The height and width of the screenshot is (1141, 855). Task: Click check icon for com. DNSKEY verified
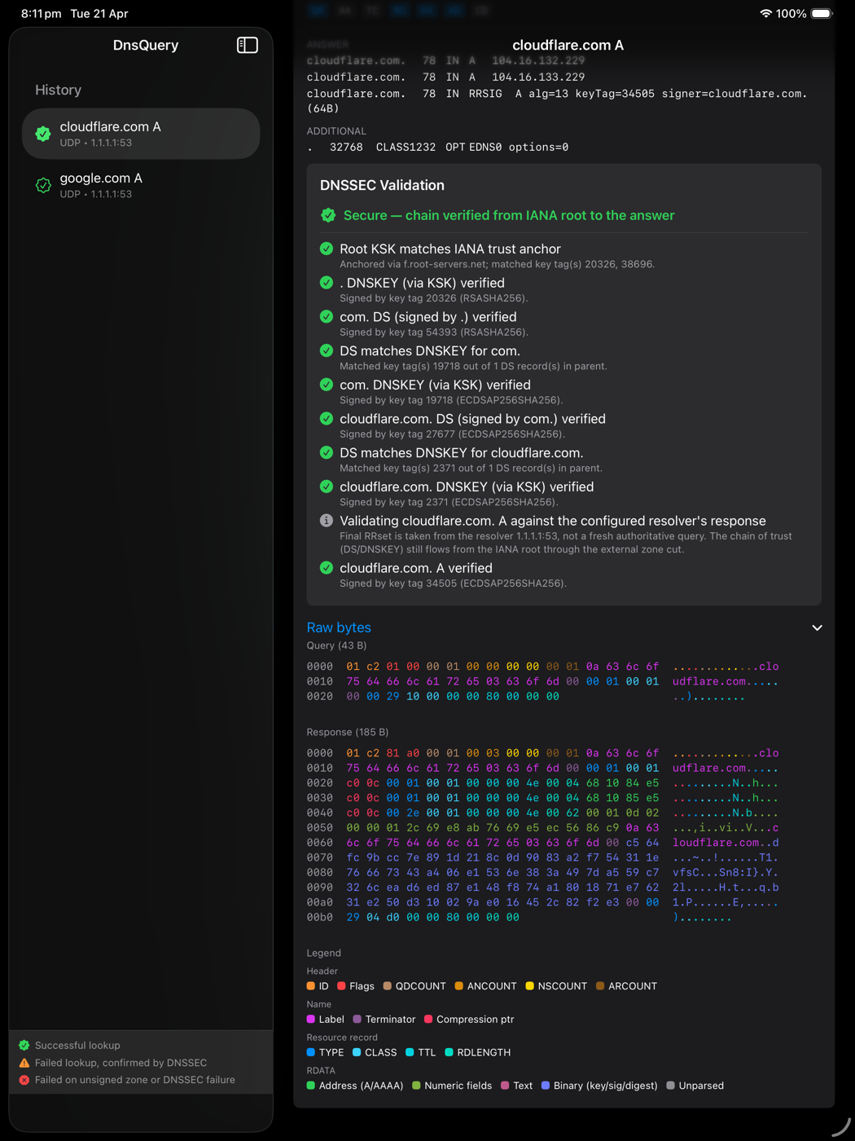327,385
